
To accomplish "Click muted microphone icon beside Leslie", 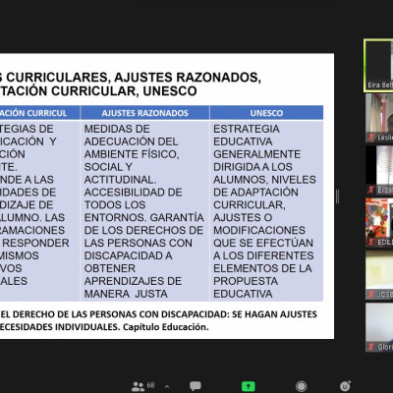I will [x=371, y=138].
